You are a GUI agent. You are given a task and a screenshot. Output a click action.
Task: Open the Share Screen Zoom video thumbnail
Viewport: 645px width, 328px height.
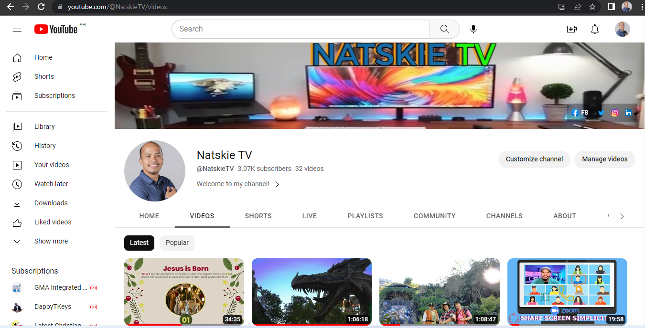coord(567,292)
